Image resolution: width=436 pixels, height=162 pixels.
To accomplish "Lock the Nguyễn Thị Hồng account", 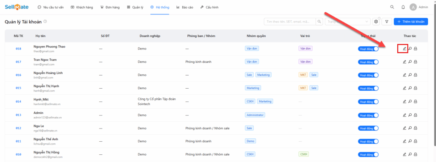I will click(416, 154).
